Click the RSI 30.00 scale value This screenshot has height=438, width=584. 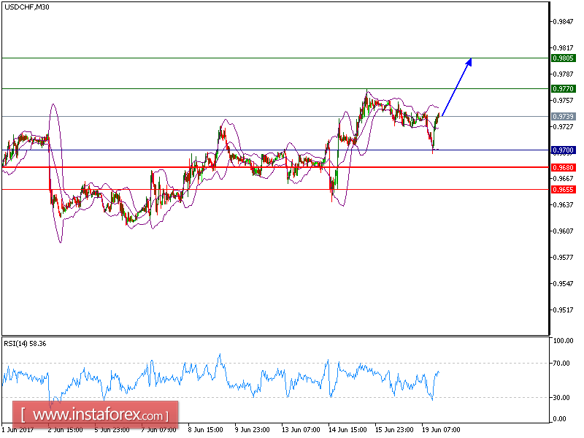point(561,397)
